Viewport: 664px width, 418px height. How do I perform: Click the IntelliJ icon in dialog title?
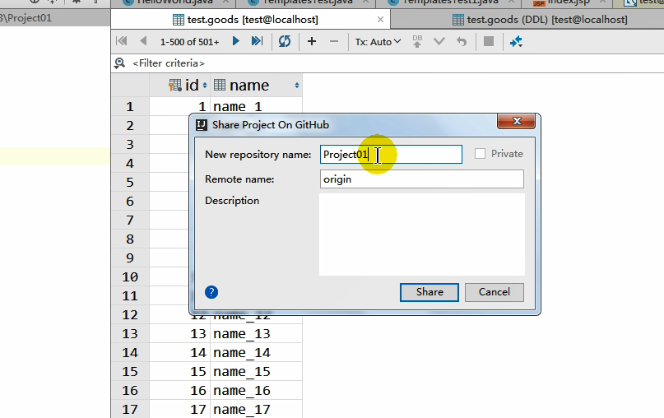pyautogui.click(x=202, y=125)
